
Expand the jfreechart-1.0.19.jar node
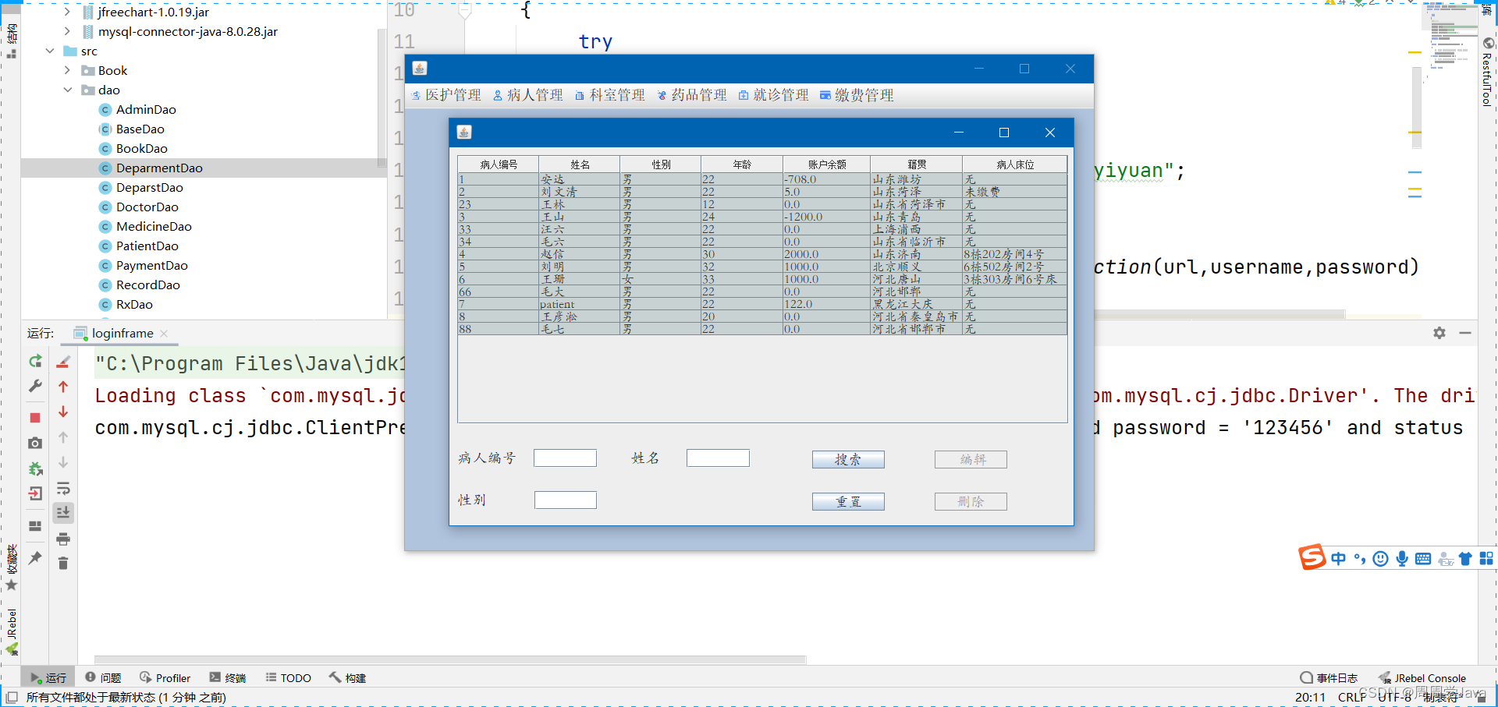(68, 12)
